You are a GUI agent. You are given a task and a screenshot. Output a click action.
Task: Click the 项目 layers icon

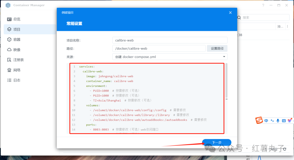9,29
